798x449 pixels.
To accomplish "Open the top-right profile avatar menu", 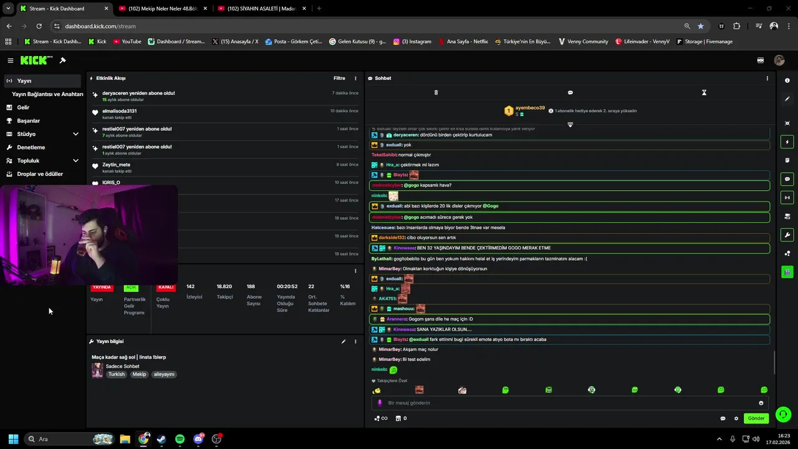I will coord(779,60).
